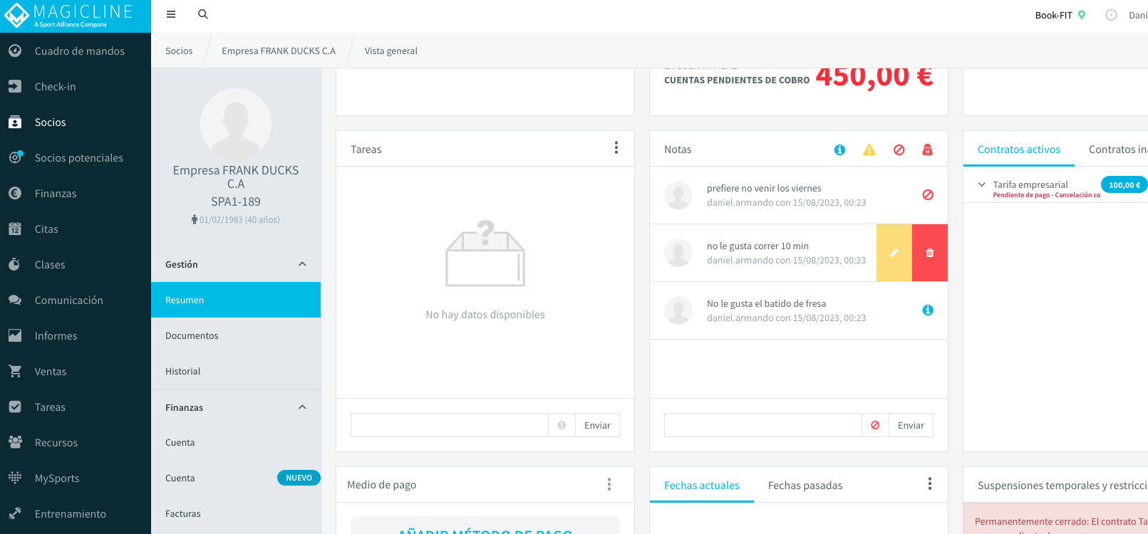
Task: Collapse the Gestión section
Action: tap(302, 264)
